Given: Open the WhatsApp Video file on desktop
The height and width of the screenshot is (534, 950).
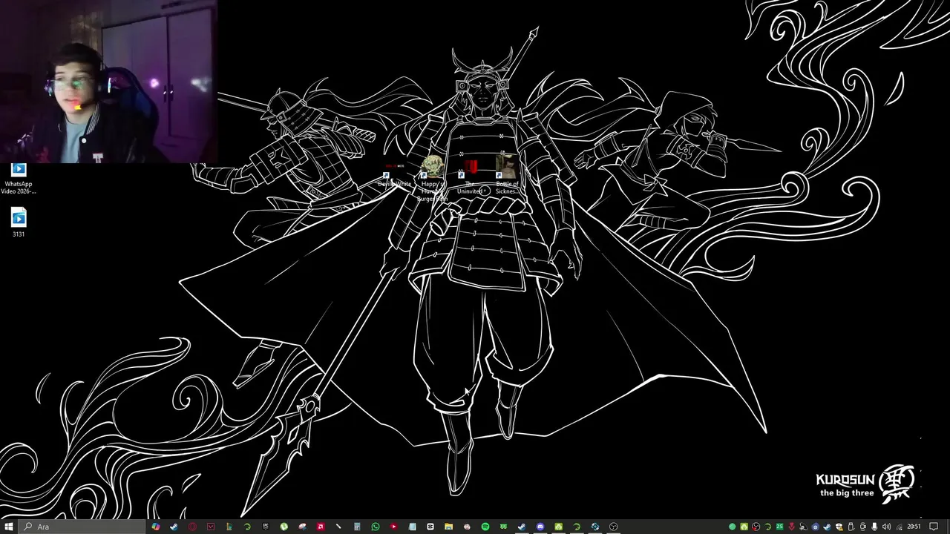Looking at the screenshot, I should pyautogui.click(x=18, y=179).
